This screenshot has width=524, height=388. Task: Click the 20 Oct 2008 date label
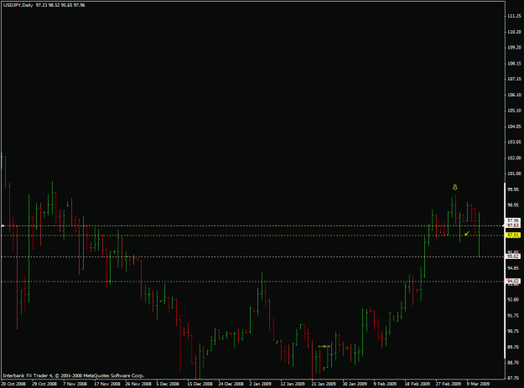14,384
